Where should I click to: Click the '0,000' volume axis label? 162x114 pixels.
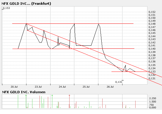[152, 107]
